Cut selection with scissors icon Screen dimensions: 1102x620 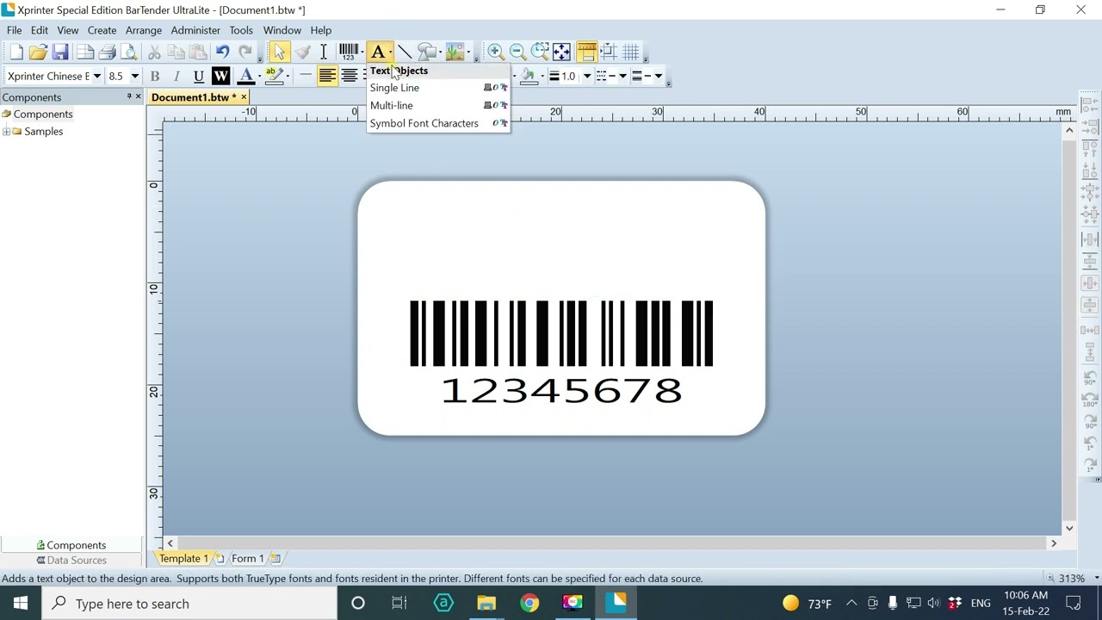154,53
